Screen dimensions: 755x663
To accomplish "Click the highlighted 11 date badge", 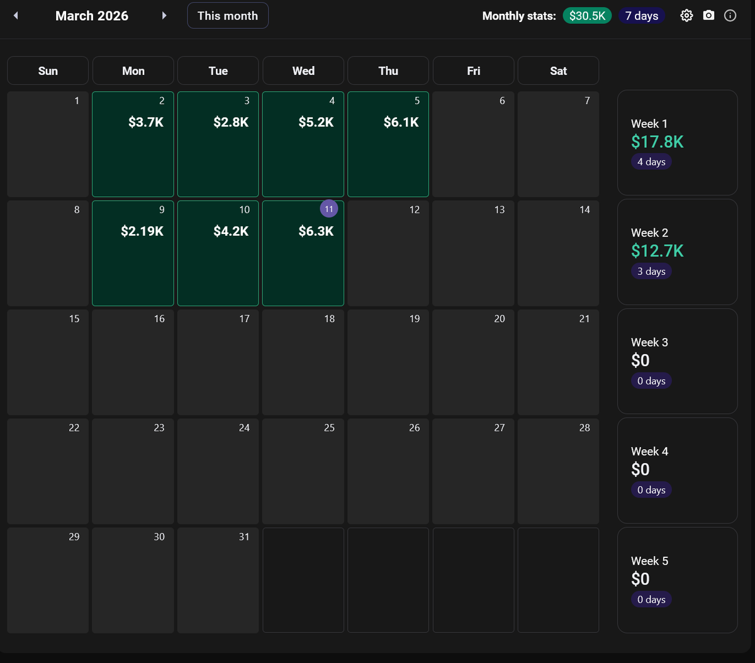I will [x=329, y=209].
